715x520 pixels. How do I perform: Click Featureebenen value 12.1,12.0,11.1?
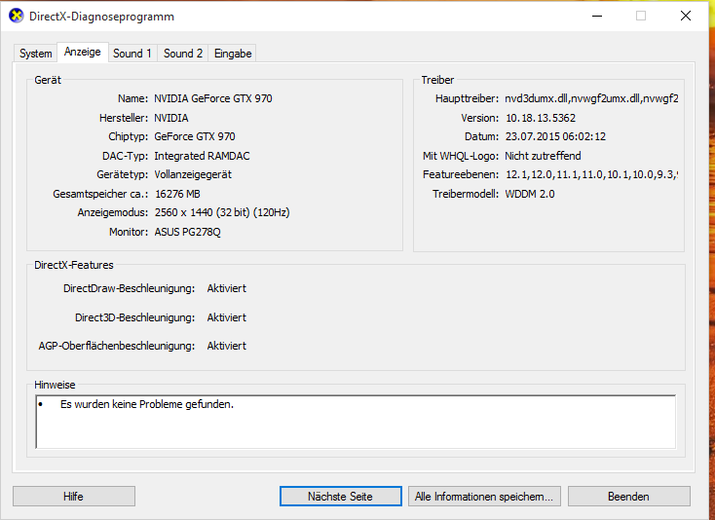point(592,174)
